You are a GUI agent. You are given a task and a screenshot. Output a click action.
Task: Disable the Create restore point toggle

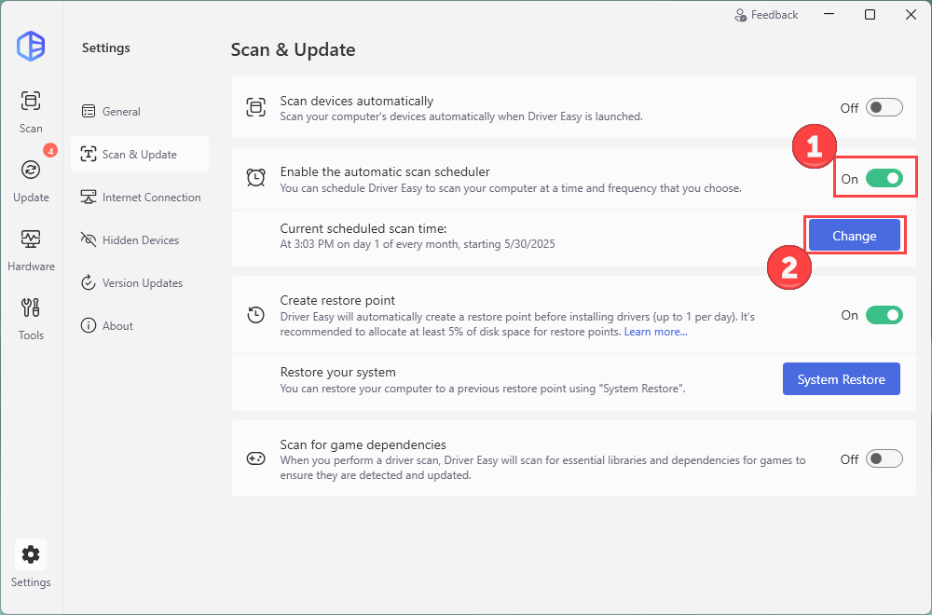tap(884, 316)
